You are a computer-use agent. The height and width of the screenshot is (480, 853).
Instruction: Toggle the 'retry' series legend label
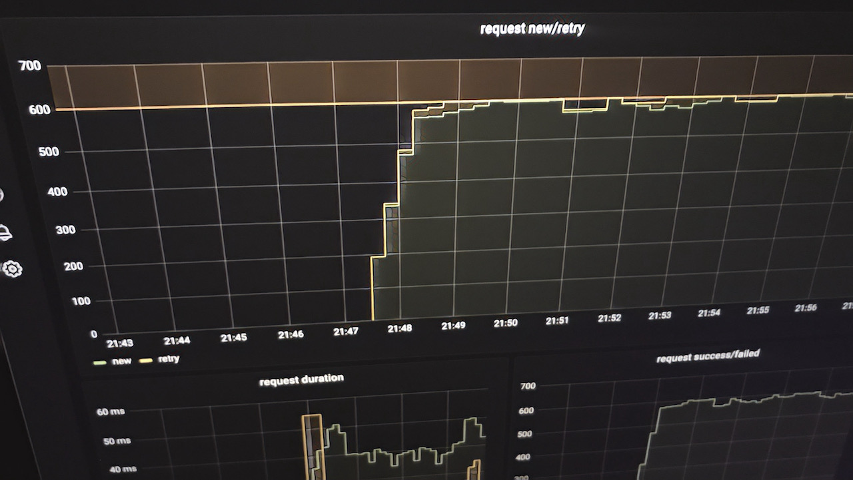click(x=168, y=360)
